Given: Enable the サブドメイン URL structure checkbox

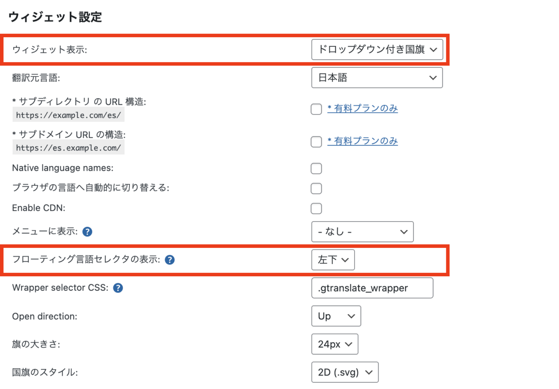Looking at the screenshot, I should coord(316,142).
